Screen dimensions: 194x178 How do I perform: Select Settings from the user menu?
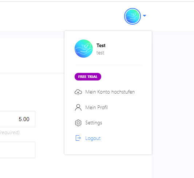[x=94, y=123]
